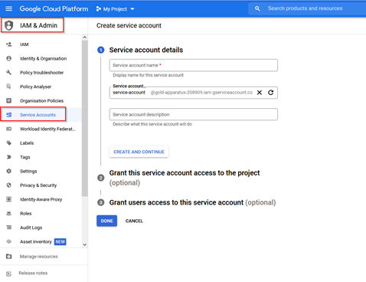Image resolution: width=366 pixels, height=282 pixels.
Task: Go to IAM page in sidebar
Action: tap(25, 44)
